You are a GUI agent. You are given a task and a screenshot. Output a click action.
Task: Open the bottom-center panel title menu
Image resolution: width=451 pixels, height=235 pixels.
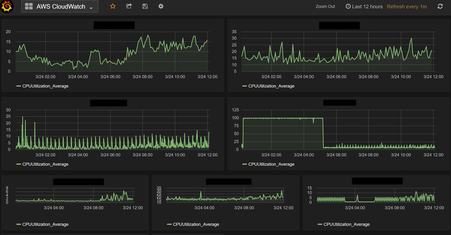(x=229, y=182)
